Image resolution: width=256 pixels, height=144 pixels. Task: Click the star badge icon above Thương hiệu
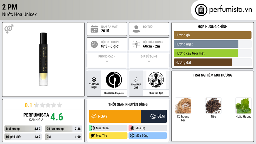point(94,79)
